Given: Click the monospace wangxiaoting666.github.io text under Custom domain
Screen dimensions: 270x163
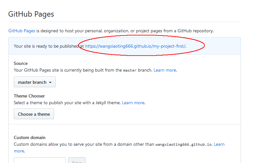Looking at the screenshot, I should click(x=183, y=144).
